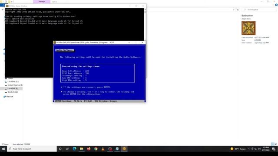
Task: Click F3=Exit in the installer footer
Action: (x=88, y=101)
